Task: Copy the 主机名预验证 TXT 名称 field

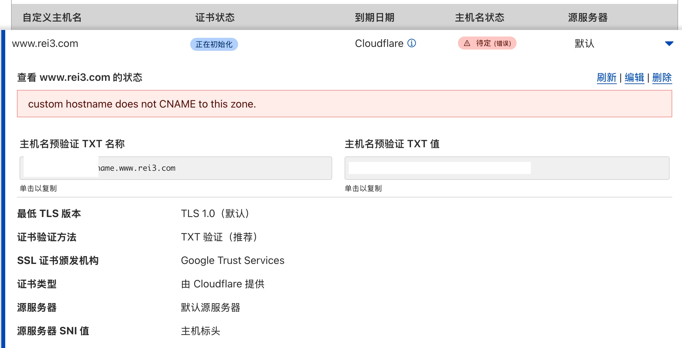Action: [176, 168]
